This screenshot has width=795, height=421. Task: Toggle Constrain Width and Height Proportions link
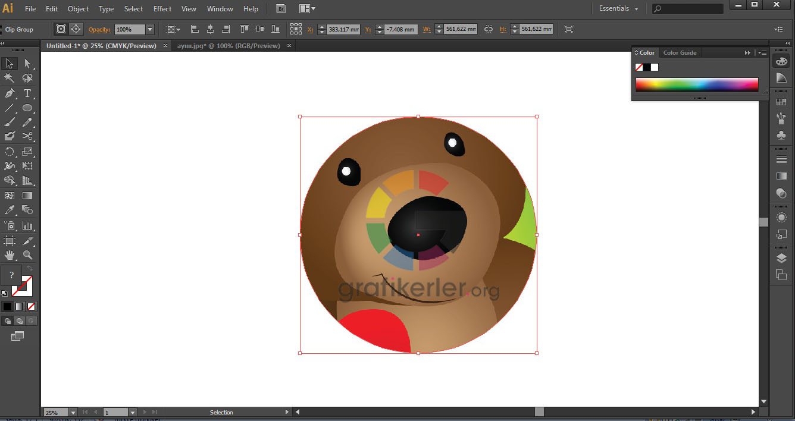coord(489,29)
